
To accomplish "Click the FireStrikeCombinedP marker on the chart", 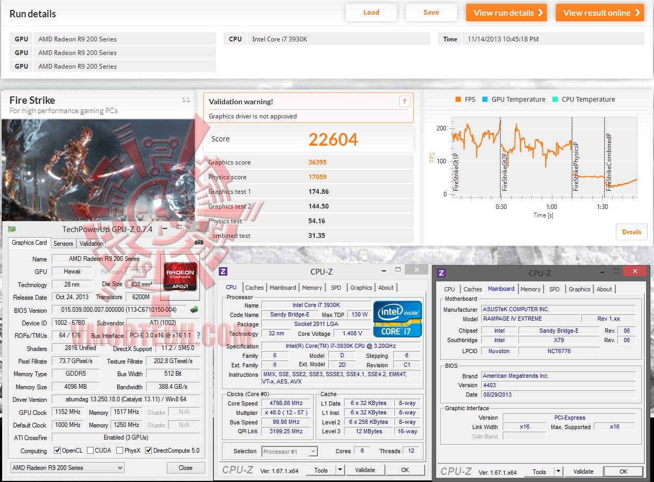I will [x=608, y=161].
